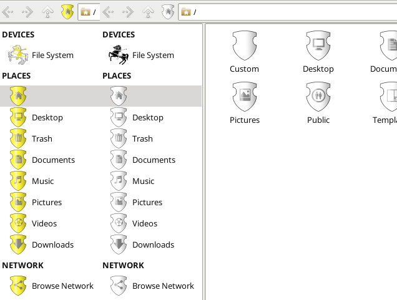
Task: Click the gray forward arrow in toolbar
Action: tap(128, 12)
